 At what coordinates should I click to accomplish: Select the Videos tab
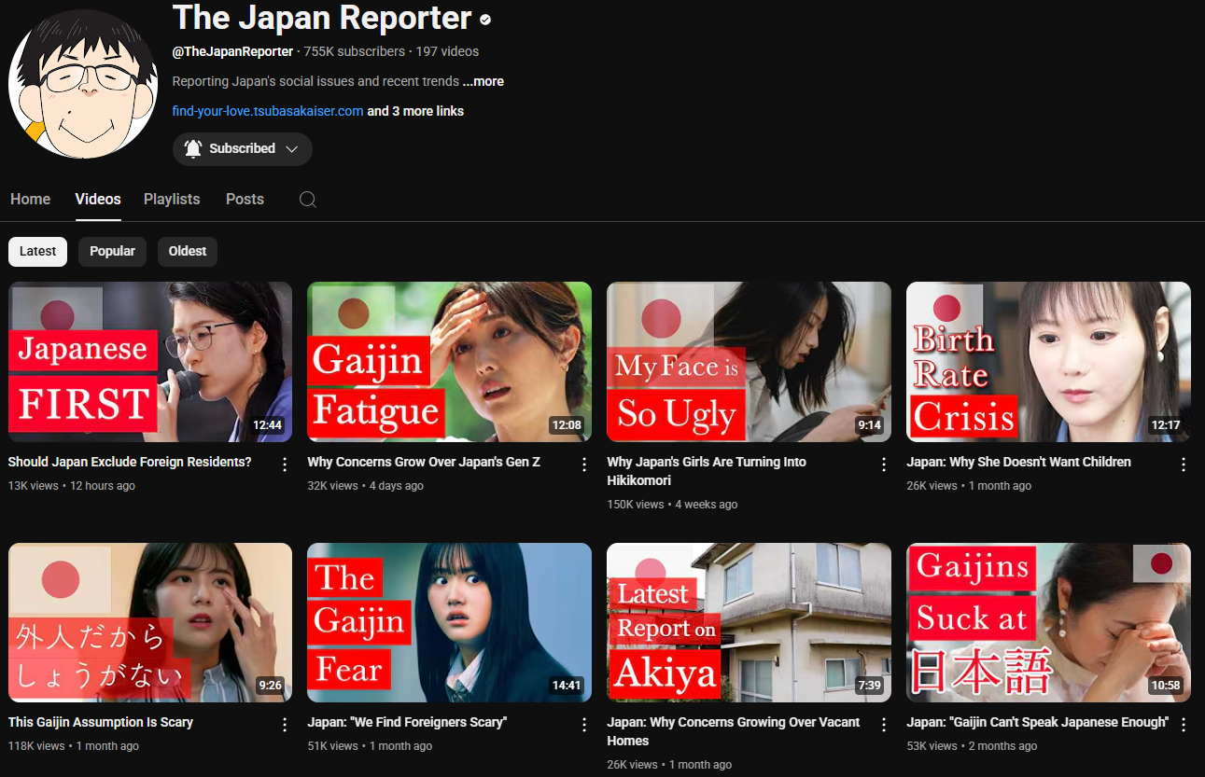(x=98, y=200)
